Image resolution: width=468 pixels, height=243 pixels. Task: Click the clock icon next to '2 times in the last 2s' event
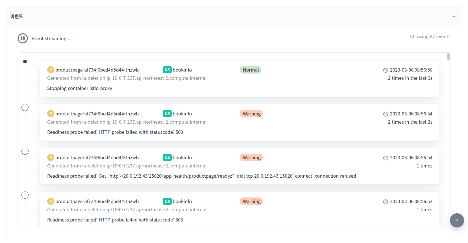click(386, 114)
